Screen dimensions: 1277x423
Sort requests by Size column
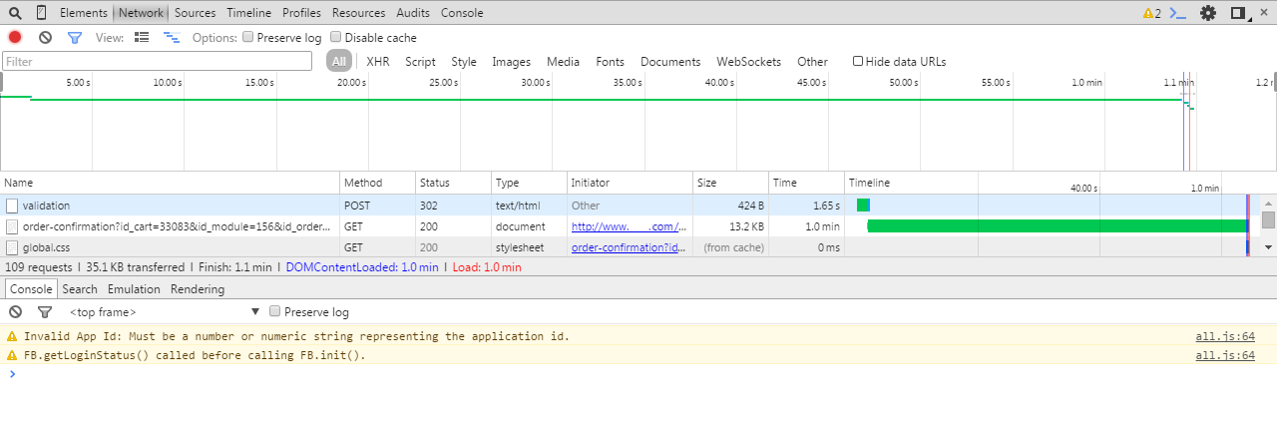730,183
